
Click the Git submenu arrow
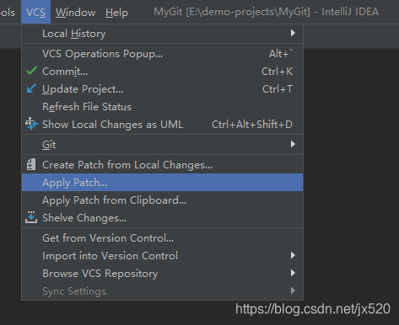[293, 144]
